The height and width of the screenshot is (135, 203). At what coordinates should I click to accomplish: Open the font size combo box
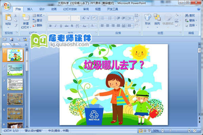point(75,18)
